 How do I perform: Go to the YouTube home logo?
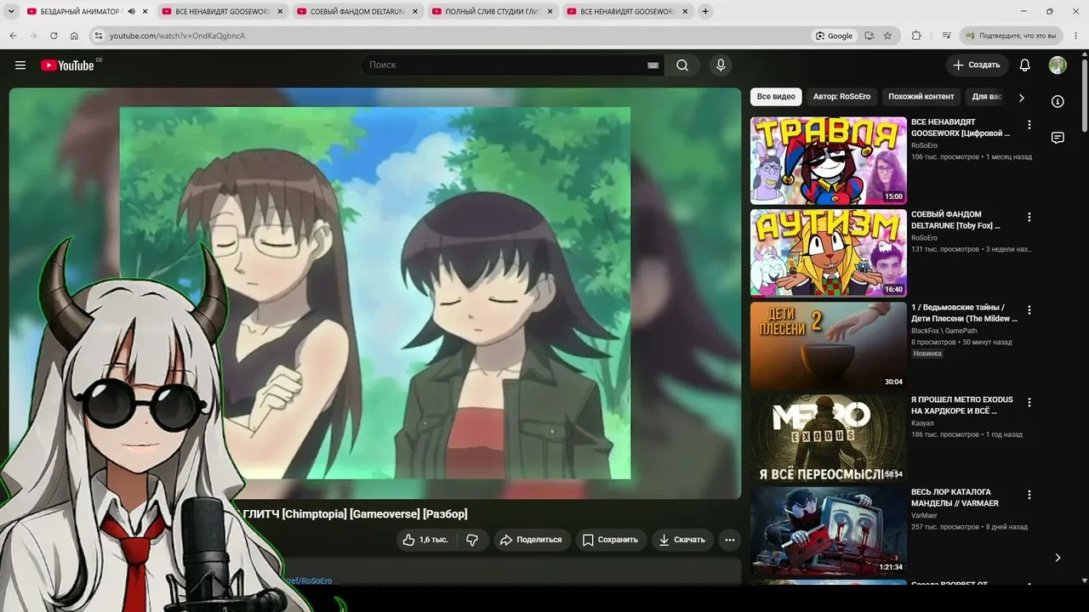point(67,65)
